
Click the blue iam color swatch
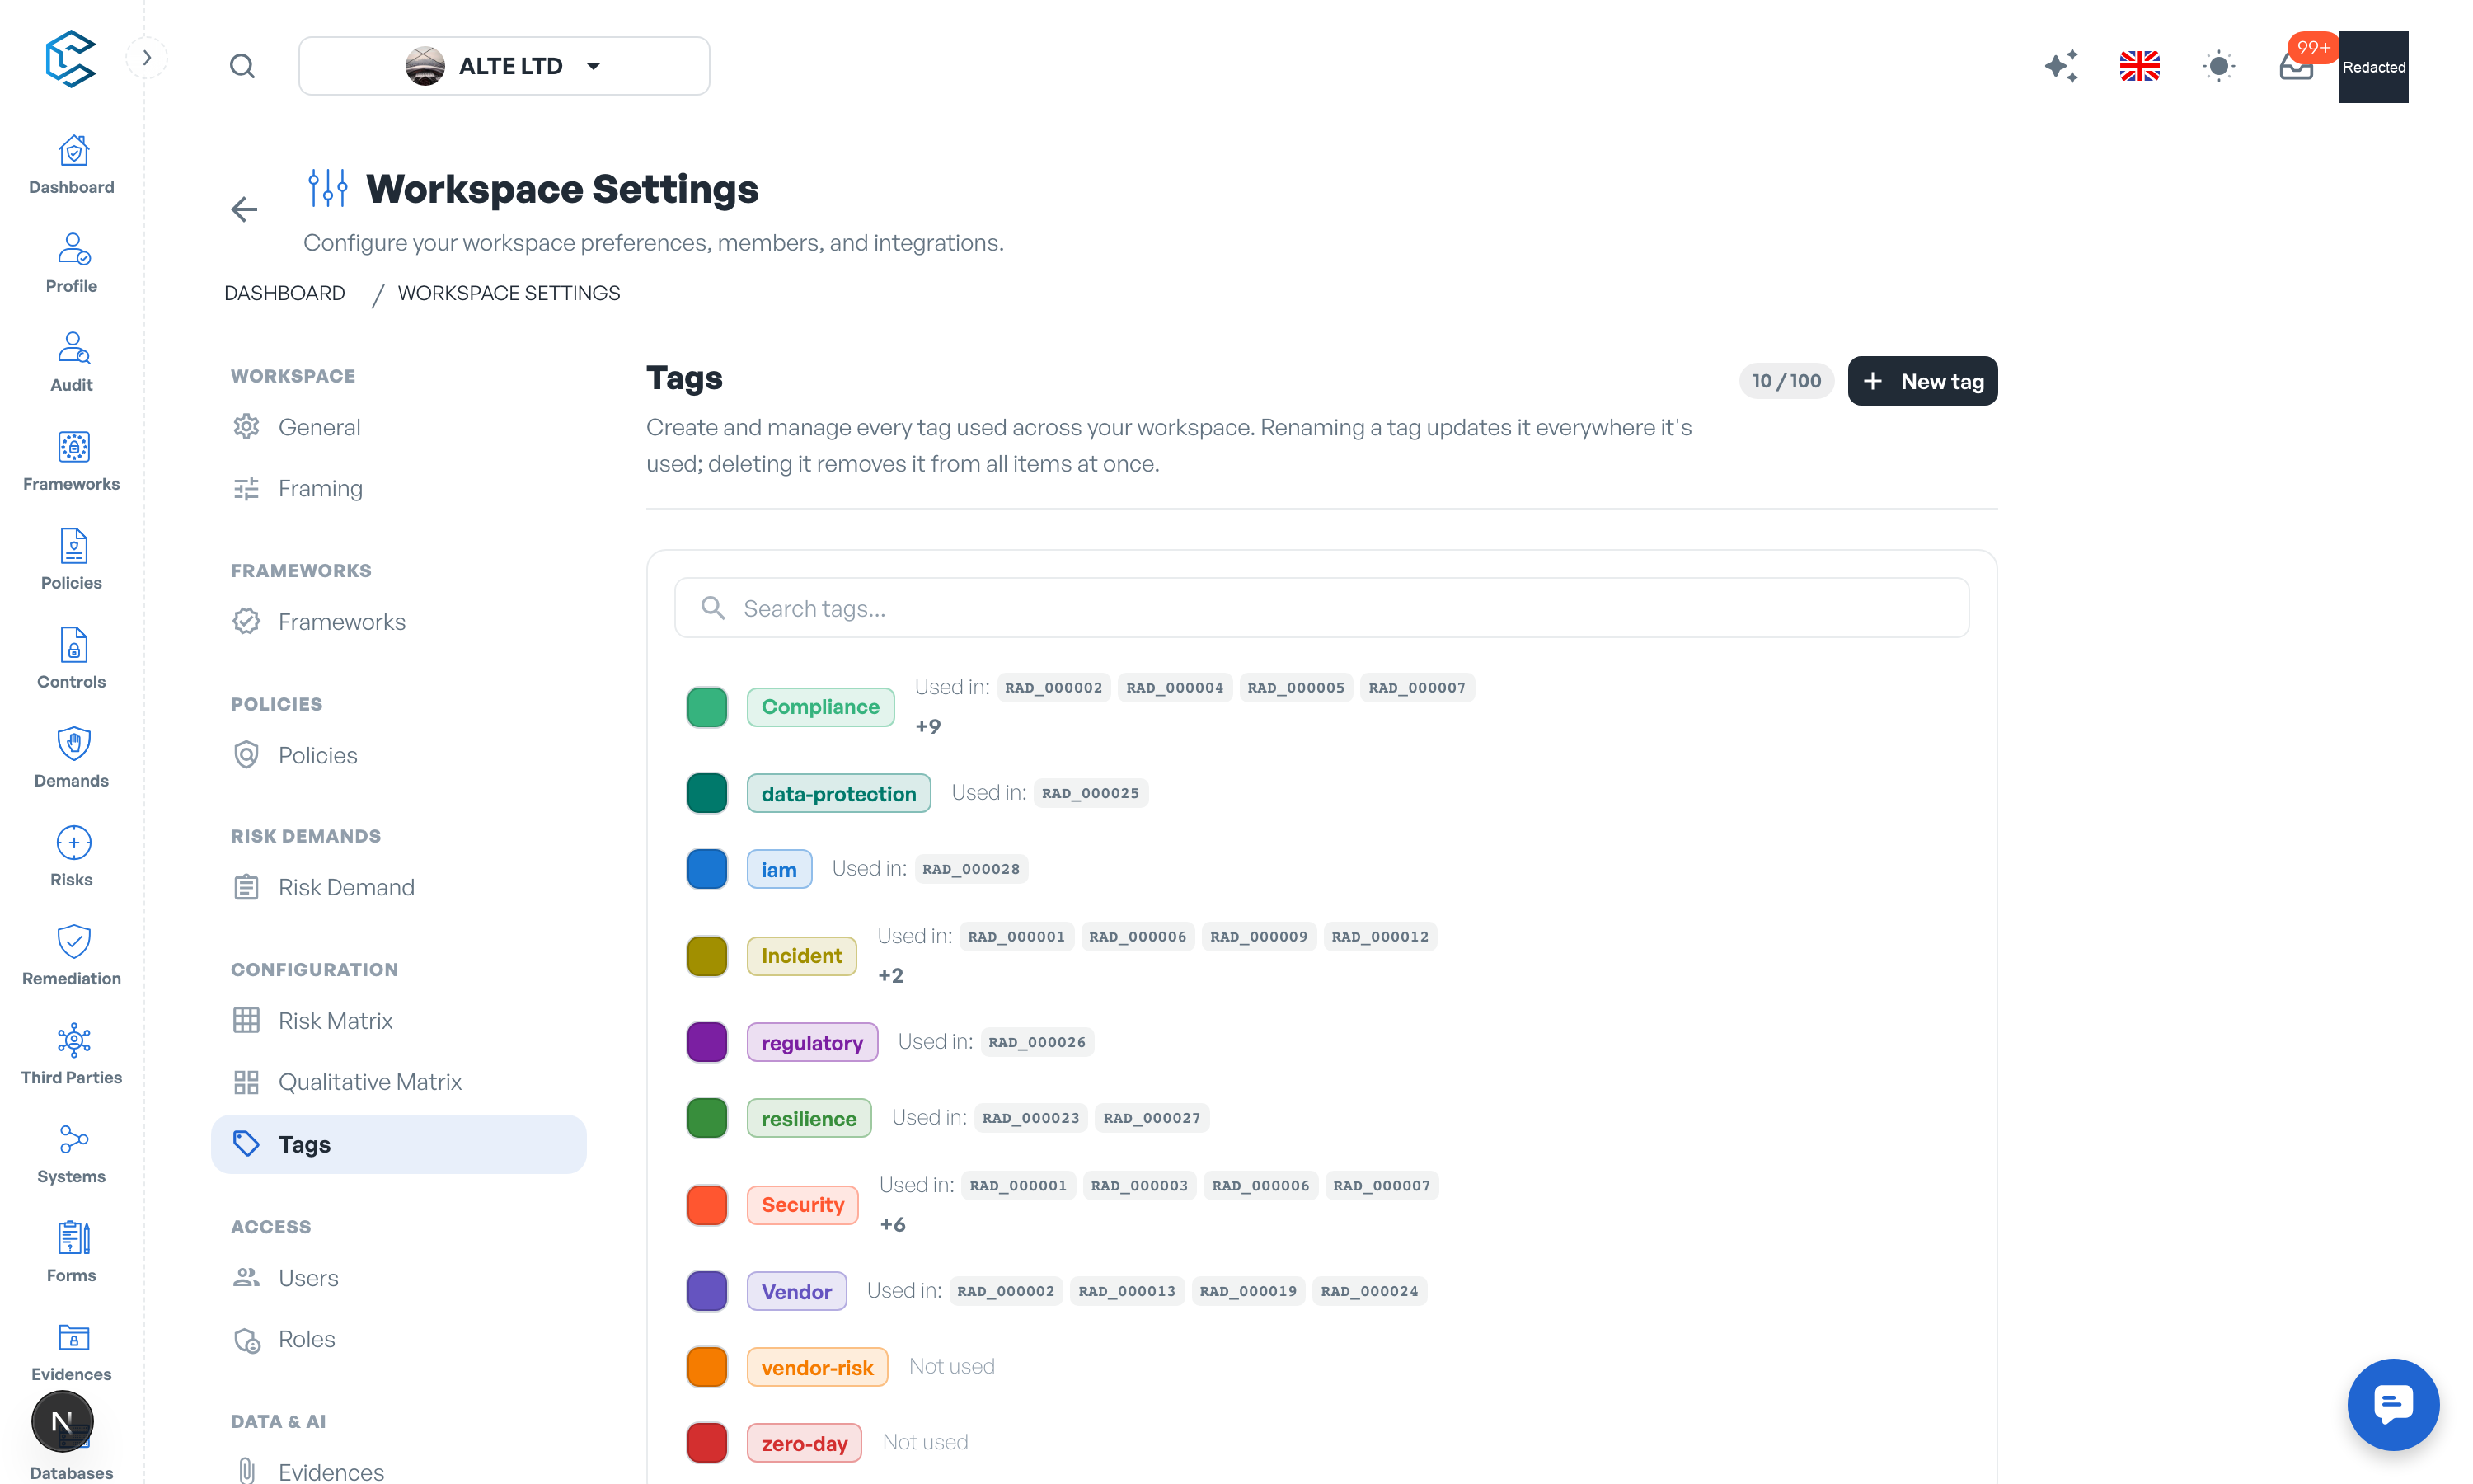[x=706, y=869]
